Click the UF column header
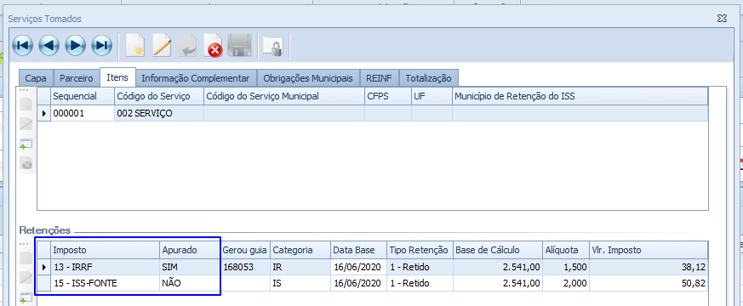 tap(432, 96)
